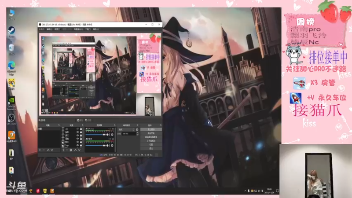Pop out the Controls dock via header icon

click(x=161, y=125)
